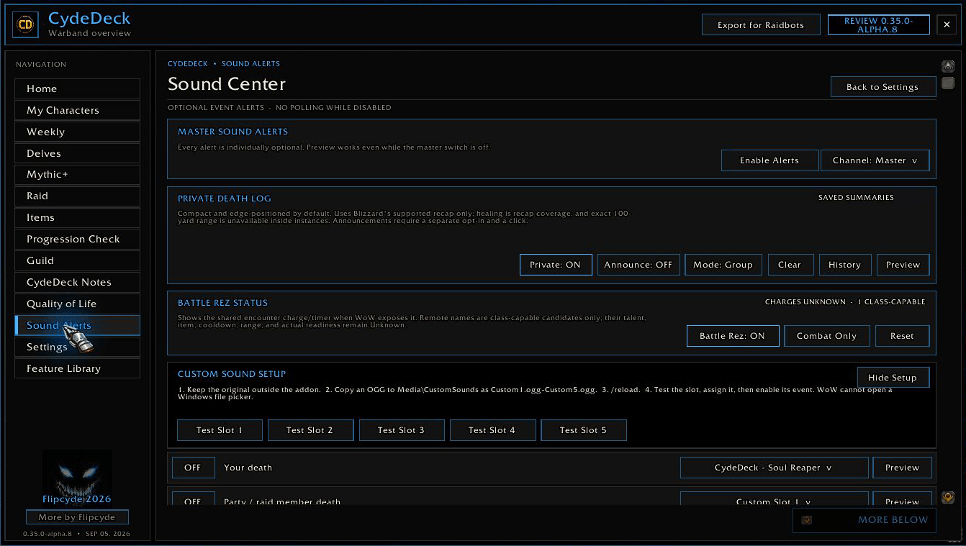Click Export for Raidbots

[x=762, y=25]
